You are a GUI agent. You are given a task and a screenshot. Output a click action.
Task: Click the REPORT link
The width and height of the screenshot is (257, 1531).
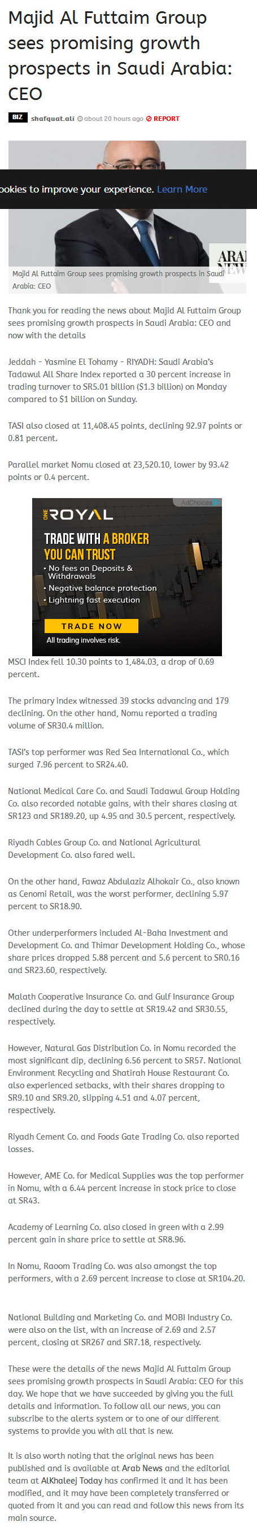(166, 118)
